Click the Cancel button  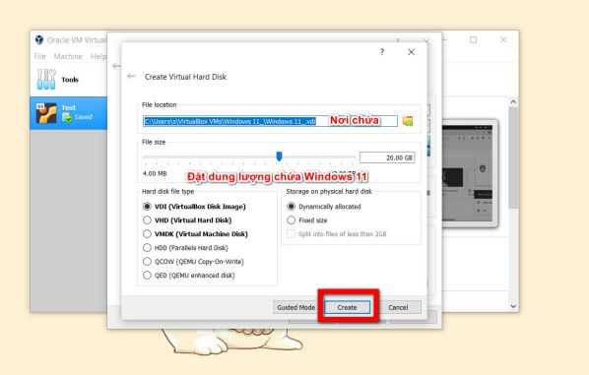click(398, 307)
